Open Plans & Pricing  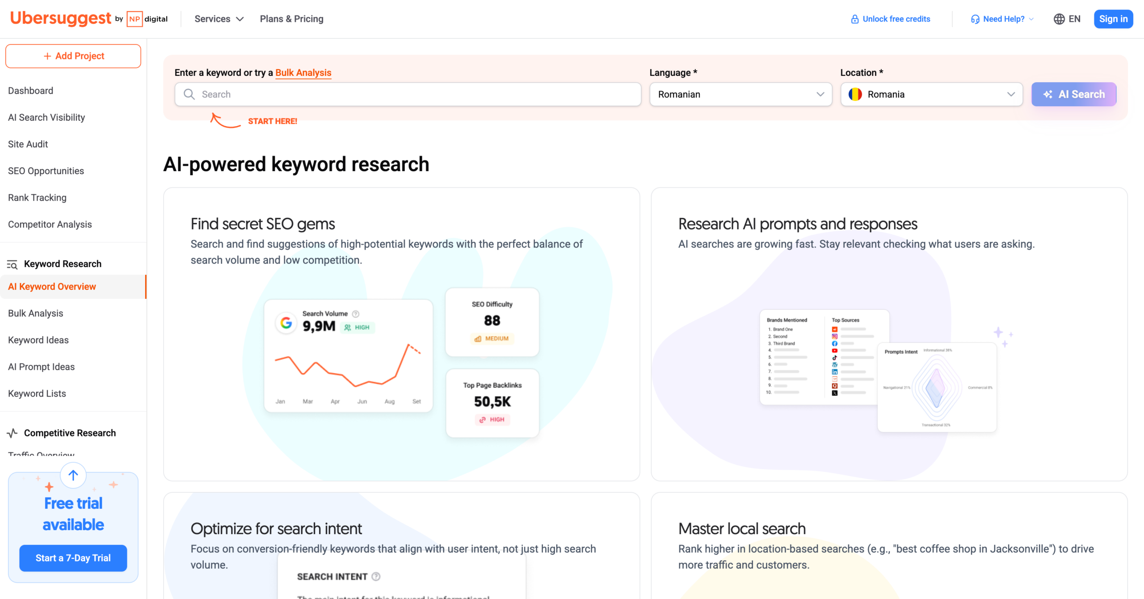point(292,19)
